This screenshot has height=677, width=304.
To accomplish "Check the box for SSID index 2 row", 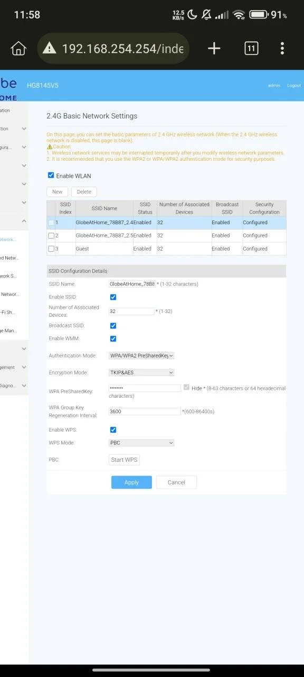I will (x=51, y=236).
